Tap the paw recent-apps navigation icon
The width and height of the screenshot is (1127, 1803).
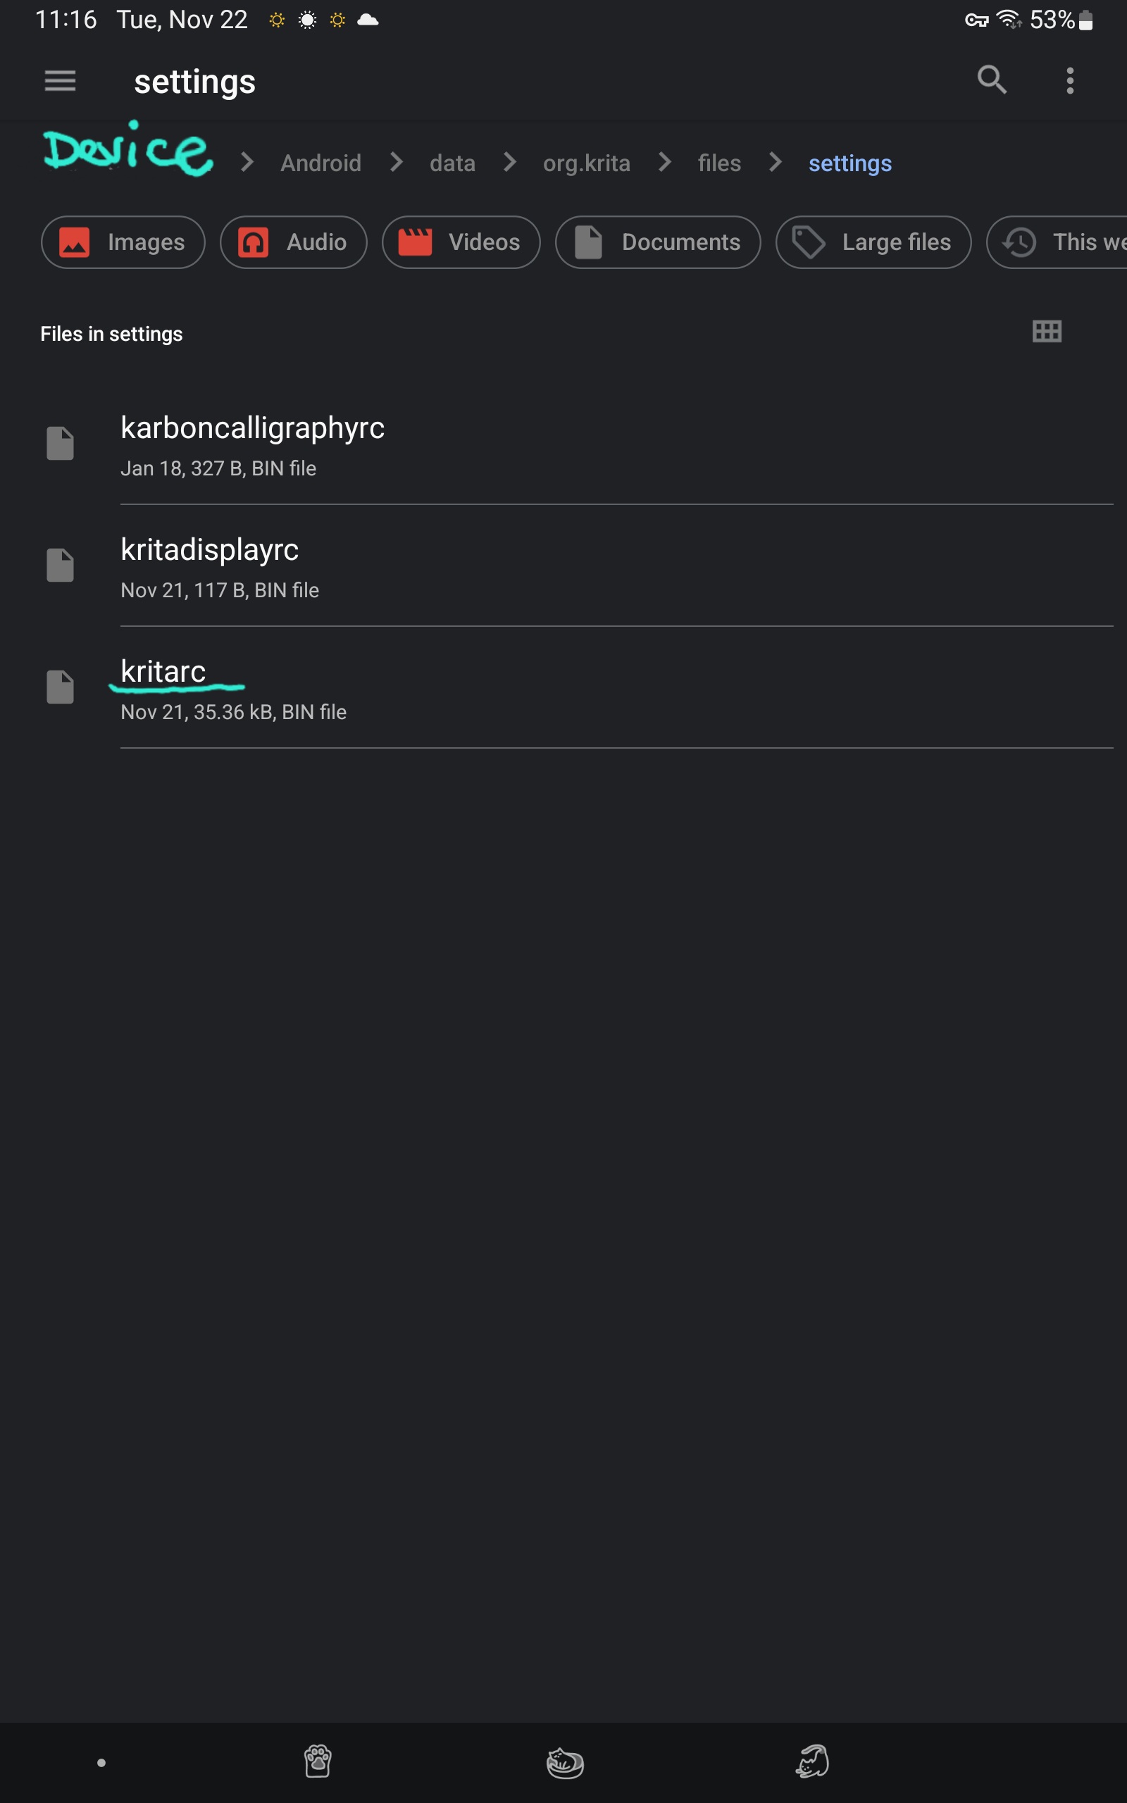[x=318, y=1761]
